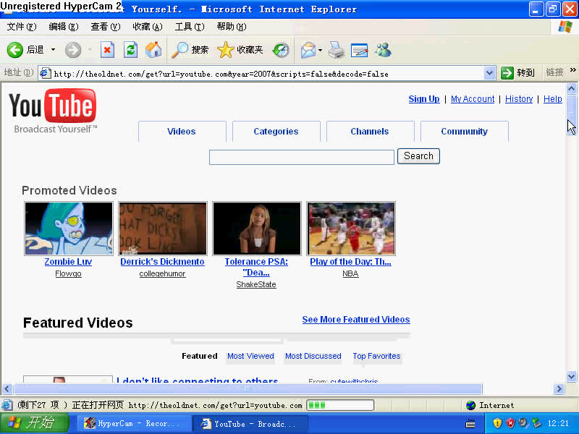Refresh the page with the green arrows icon
Viewport: 579px width, 434px height.
130,50
